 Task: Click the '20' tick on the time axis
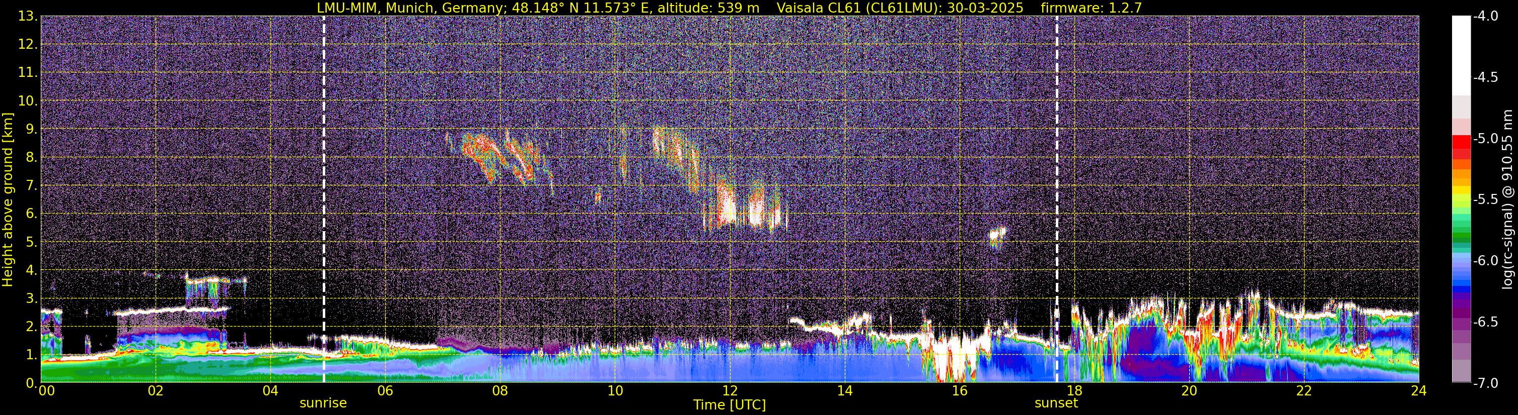tap(1189, 391)
